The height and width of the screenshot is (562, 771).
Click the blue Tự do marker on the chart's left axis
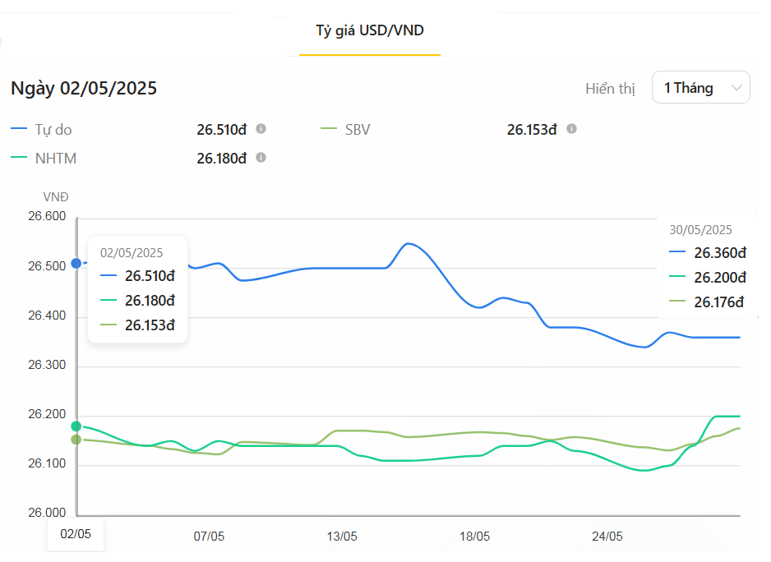pyautogui.click(x=76, y=263)
